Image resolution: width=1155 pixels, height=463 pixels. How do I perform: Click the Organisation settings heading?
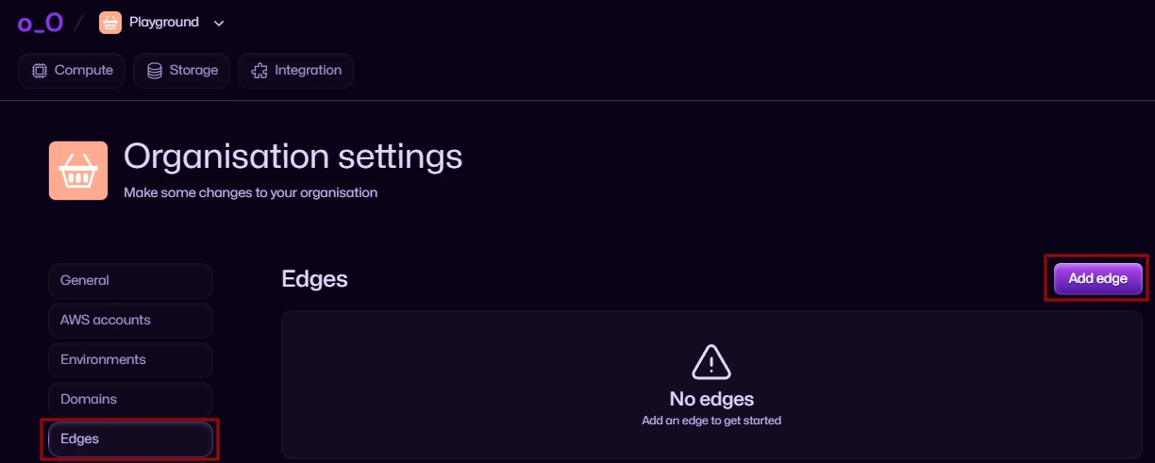[x=293, y=157]
